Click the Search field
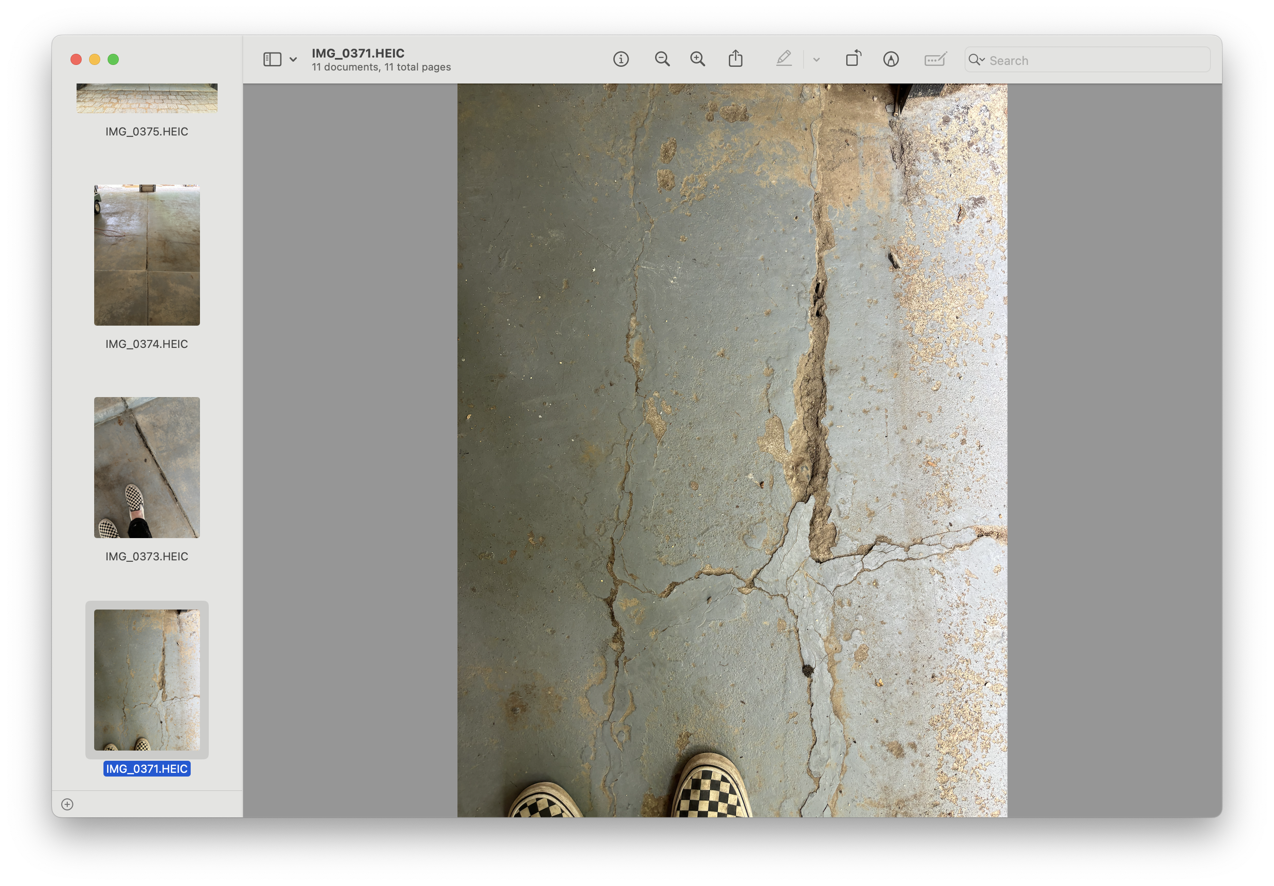 1087,60
